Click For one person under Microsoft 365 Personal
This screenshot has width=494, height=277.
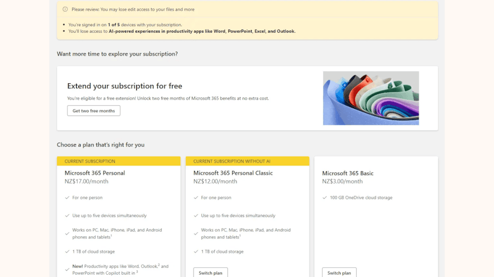(87, 198)
